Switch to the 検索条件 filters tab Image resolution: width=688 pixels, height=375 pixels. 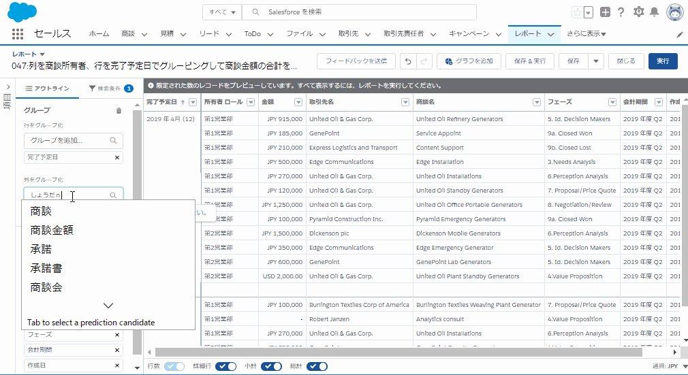coord(111,88)
